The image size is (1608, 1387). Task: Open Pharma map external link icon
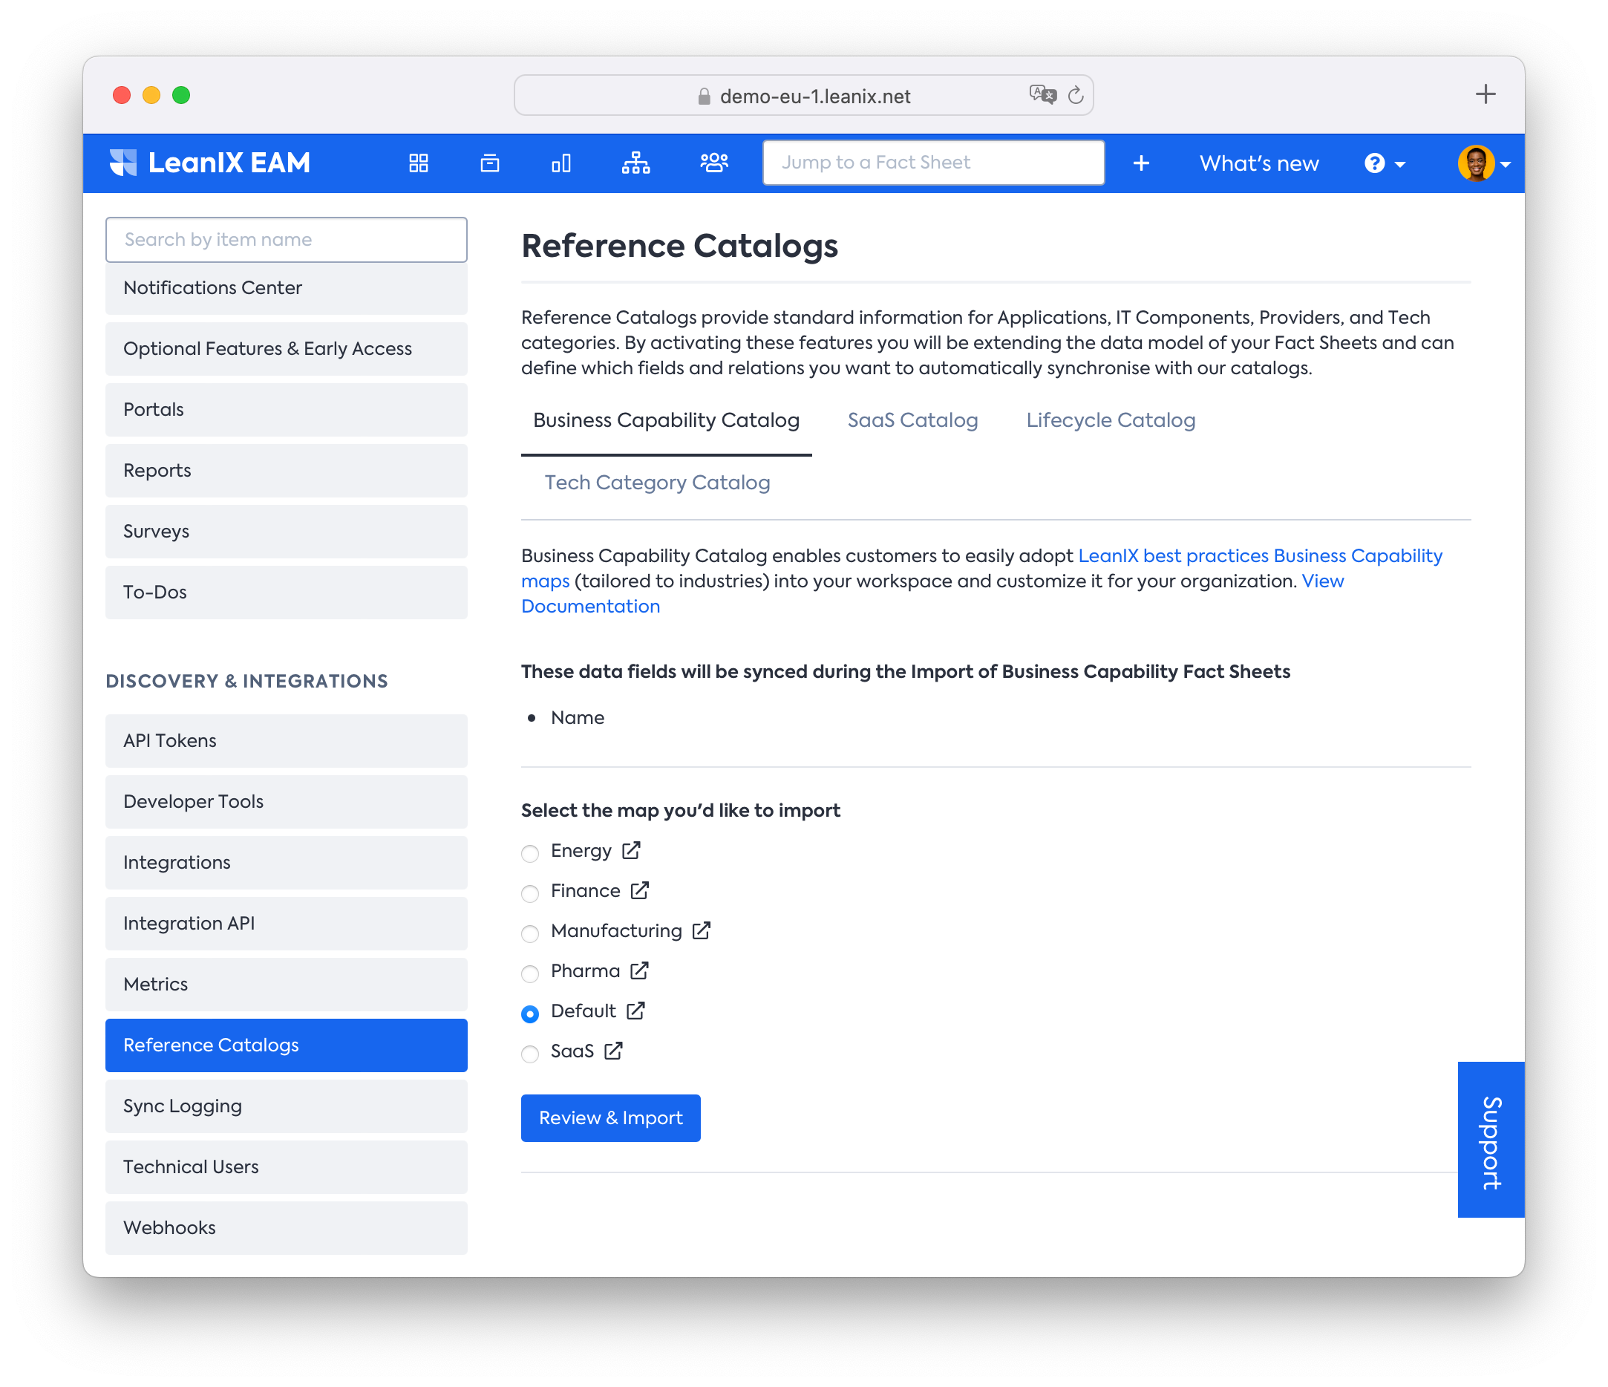coord(639,970)
